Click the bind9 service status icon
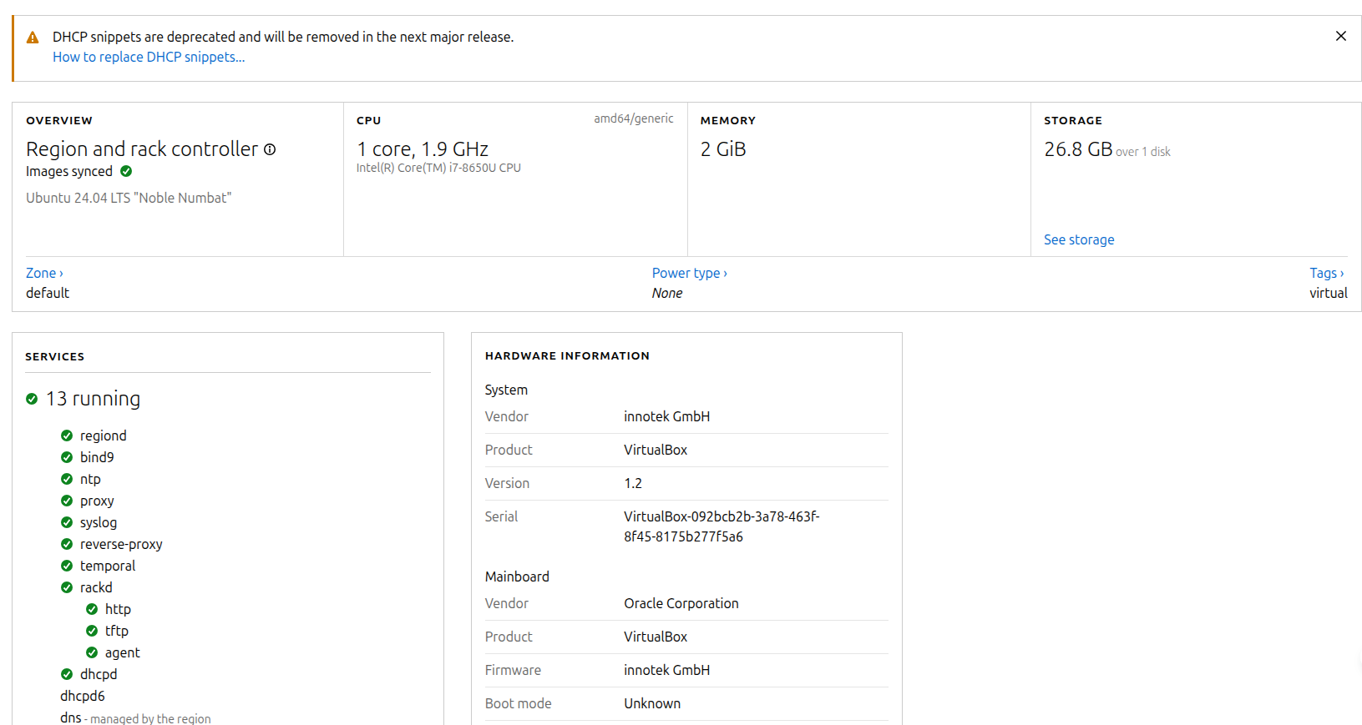This screenshot has width=1362, height=725. (67, 457)
